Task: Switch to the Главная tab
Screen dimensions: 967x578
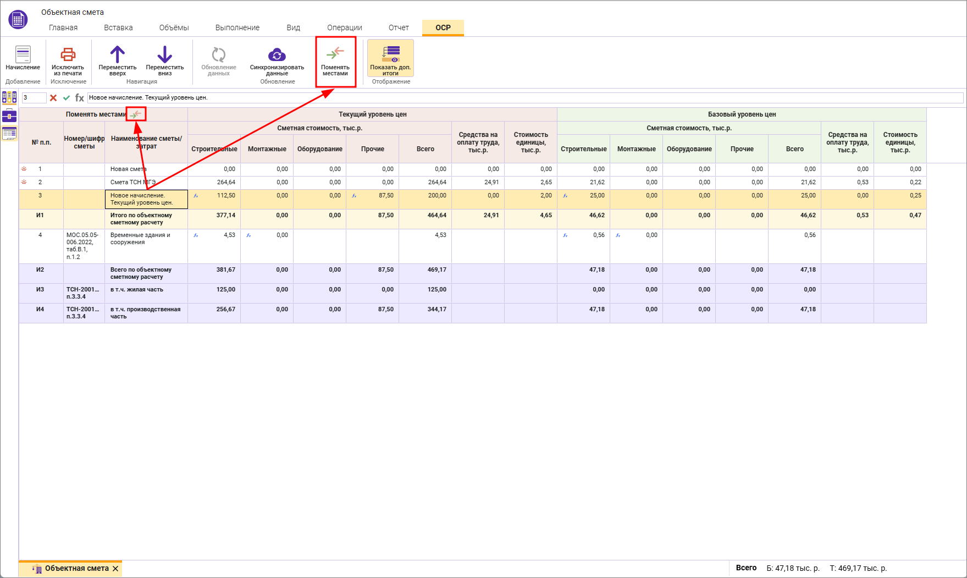Action: coord(63,27)
